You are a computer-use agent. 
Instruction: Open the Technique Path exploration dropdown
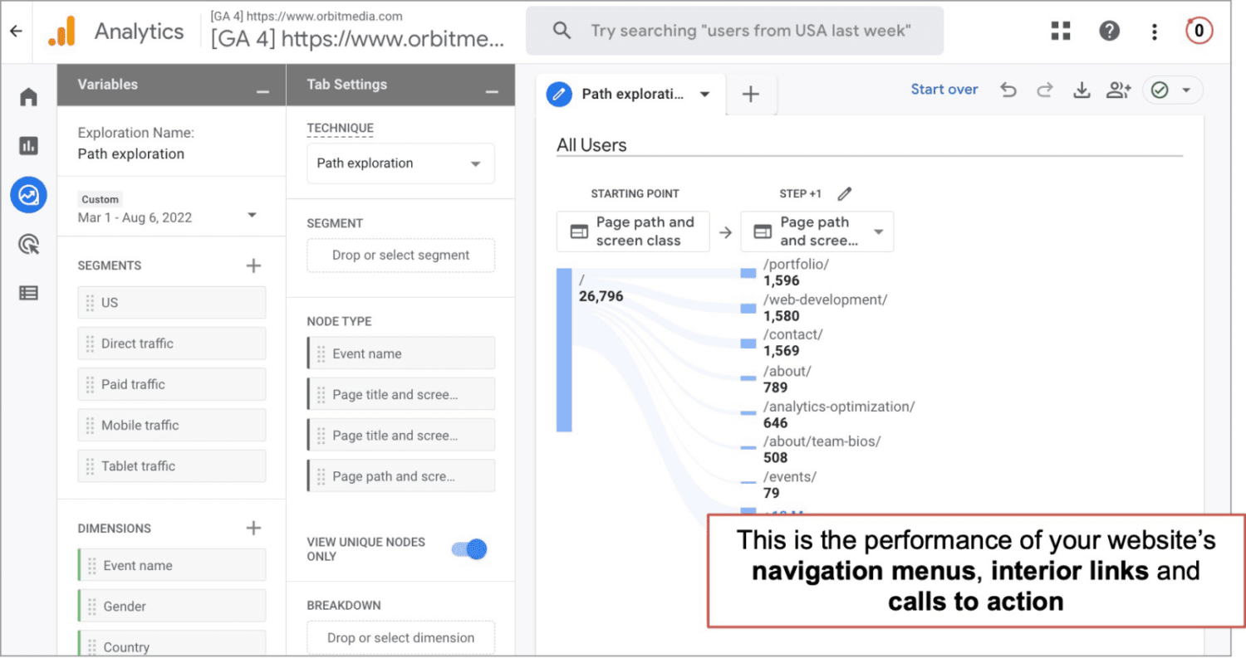[400, 163]
